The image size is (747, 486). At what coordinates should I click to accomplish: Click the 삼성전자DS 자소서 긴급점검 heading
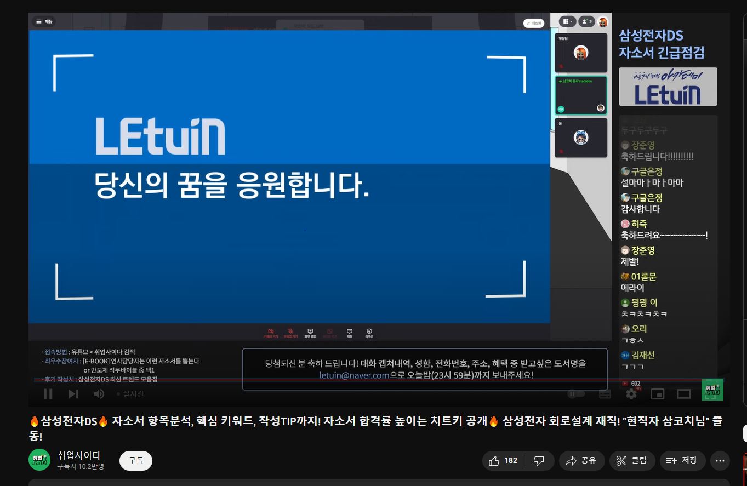tap(662, 44)
